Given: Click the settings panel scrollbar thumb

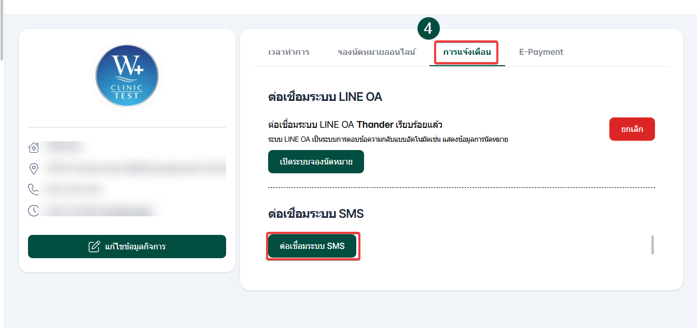Looking at the screenshot, I should point(652,245).
